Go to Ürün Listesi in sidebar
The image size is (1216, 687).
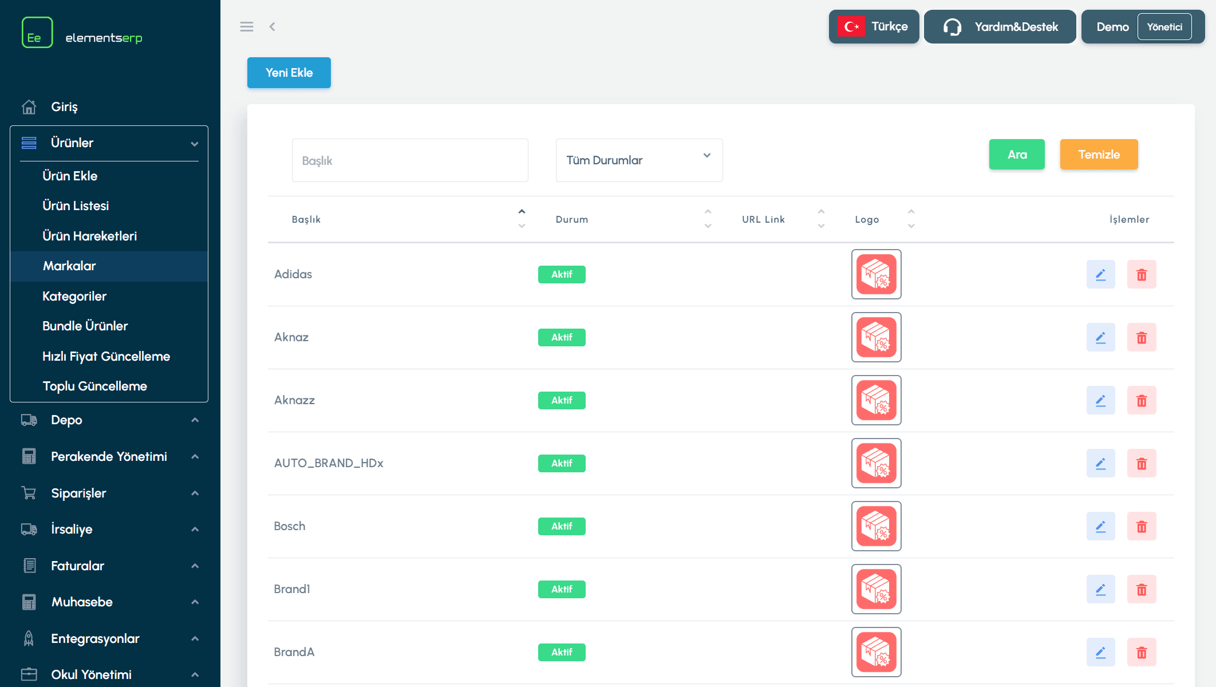pos(76,206)
